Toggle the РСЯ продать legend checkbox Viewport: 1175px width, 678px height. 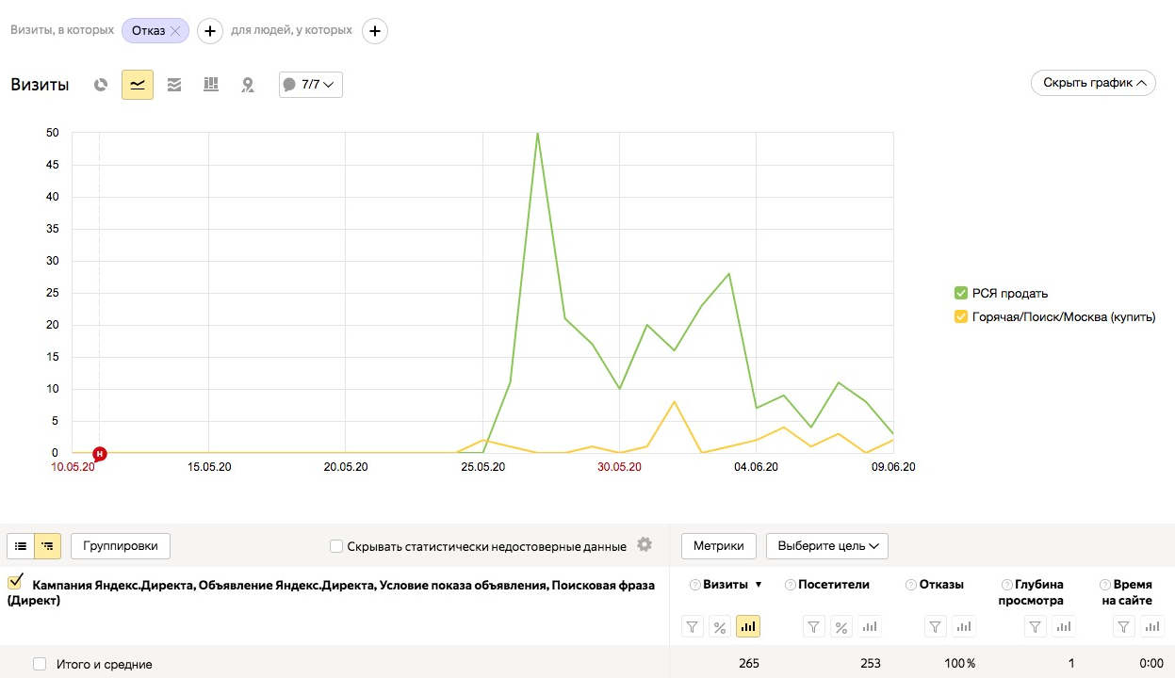[x=961, y=293]
